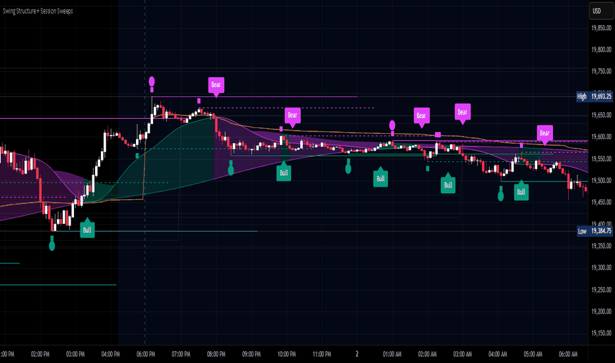Click the 19,250.00 price axis label
615x363 pixels.
[601, 290]
